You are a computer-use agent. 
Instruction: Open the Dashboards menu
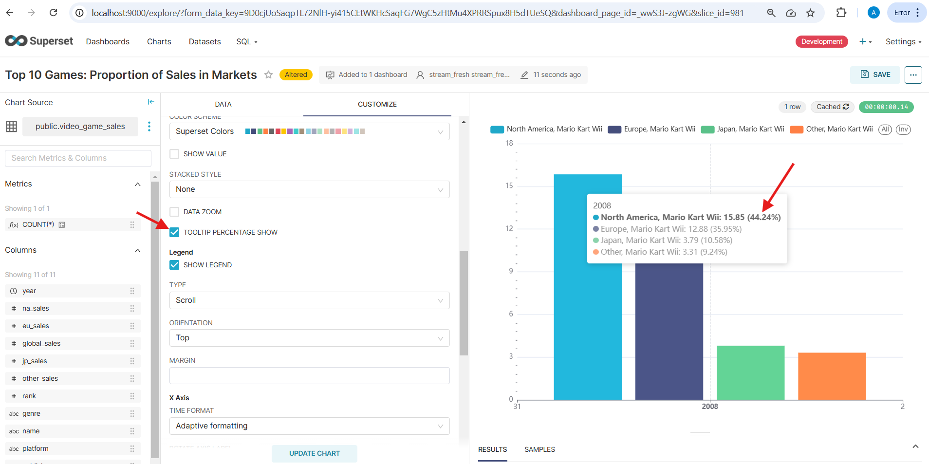tap(108, 42)
